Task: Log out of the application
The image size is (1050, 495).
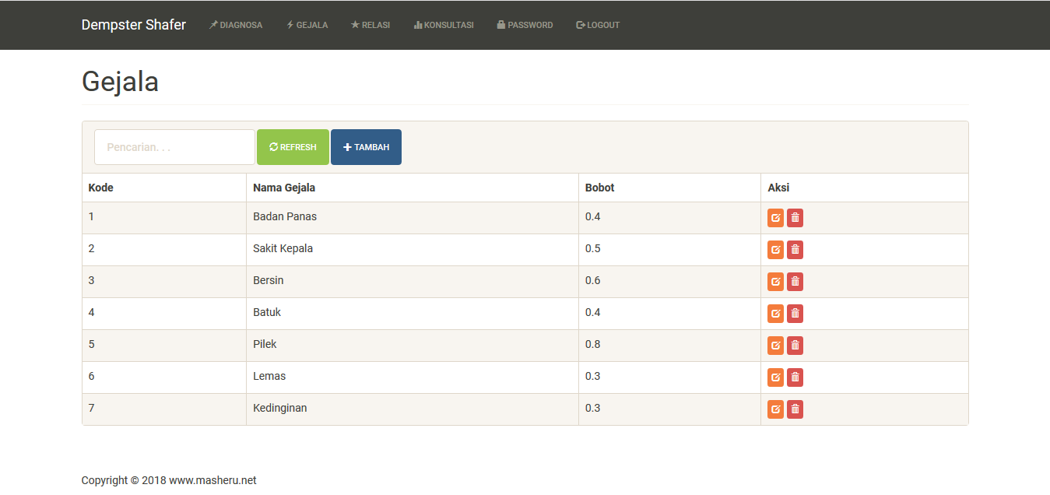Action: pyautogui.click(x=598, y=25)
